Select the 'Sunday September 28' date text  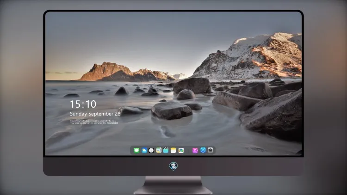coord(95,114)
